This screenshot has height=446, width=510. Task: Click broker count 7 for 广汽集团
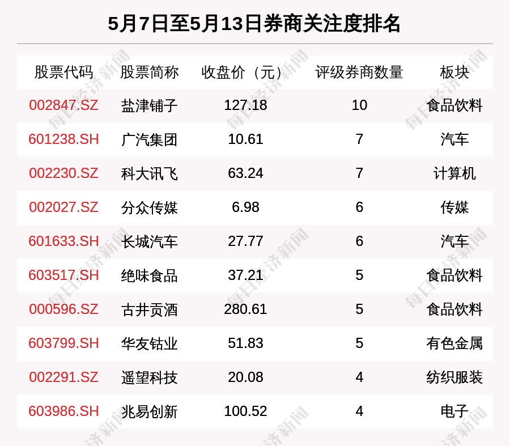tap(359, 139)
